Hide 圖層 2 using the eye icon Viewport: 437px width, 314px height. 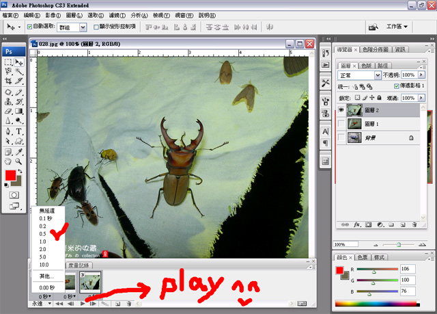click(342, 110)
